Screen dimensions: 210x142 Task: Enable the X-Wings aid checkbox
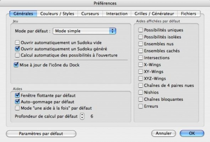click(141, 65)
